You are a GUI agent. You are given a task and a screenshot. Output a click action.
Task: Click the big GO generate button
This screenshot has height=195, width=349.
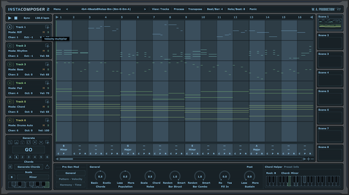coord(28,149)
